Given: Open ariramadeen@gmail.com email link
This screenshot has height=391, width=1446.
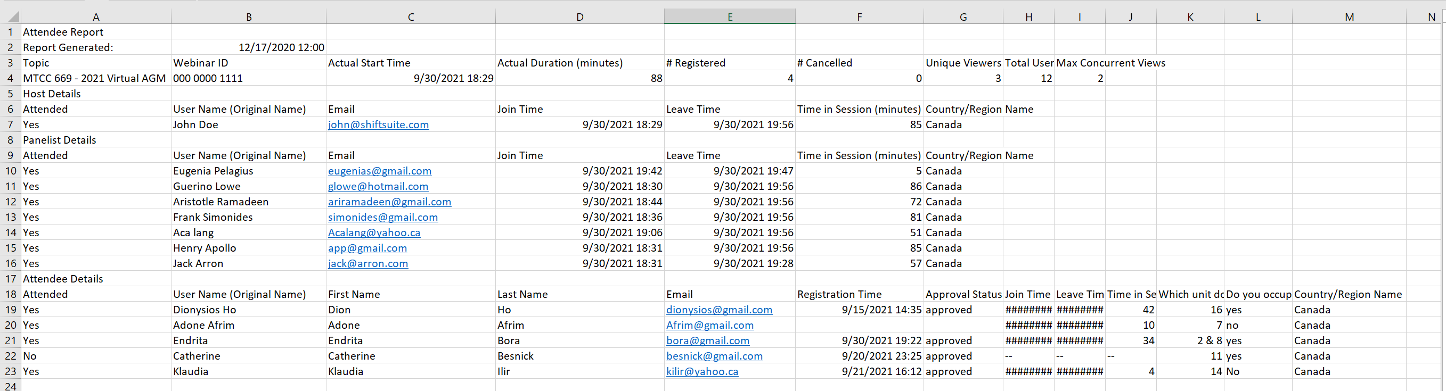Looking at the screenshot, I should [x=389, y=202].
